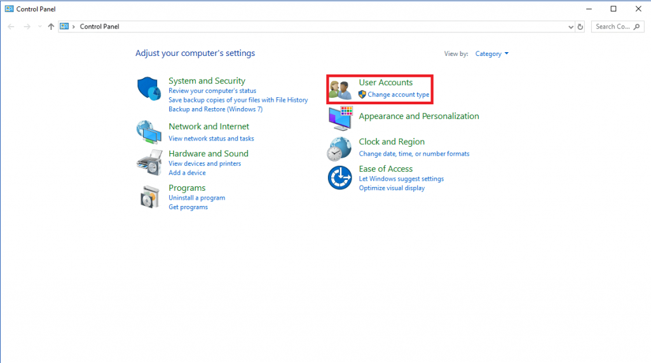Minimize the Control Panel window
Screen dimensions: 651x363
(x=589, y=9)
